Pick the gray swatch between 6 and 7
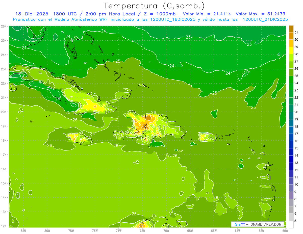303x234 pixels. tap(291, 210)
